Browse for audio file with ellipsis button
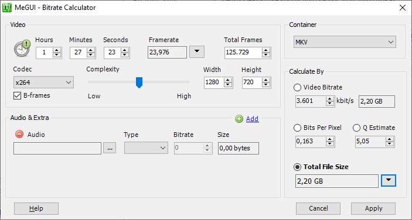The image size is (412, 220). click(110, 148)
